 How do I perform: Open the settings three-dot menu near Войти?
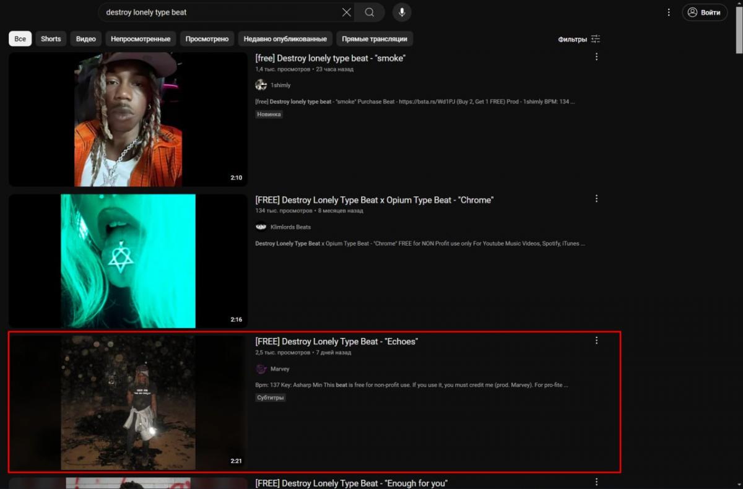[669, 12]
